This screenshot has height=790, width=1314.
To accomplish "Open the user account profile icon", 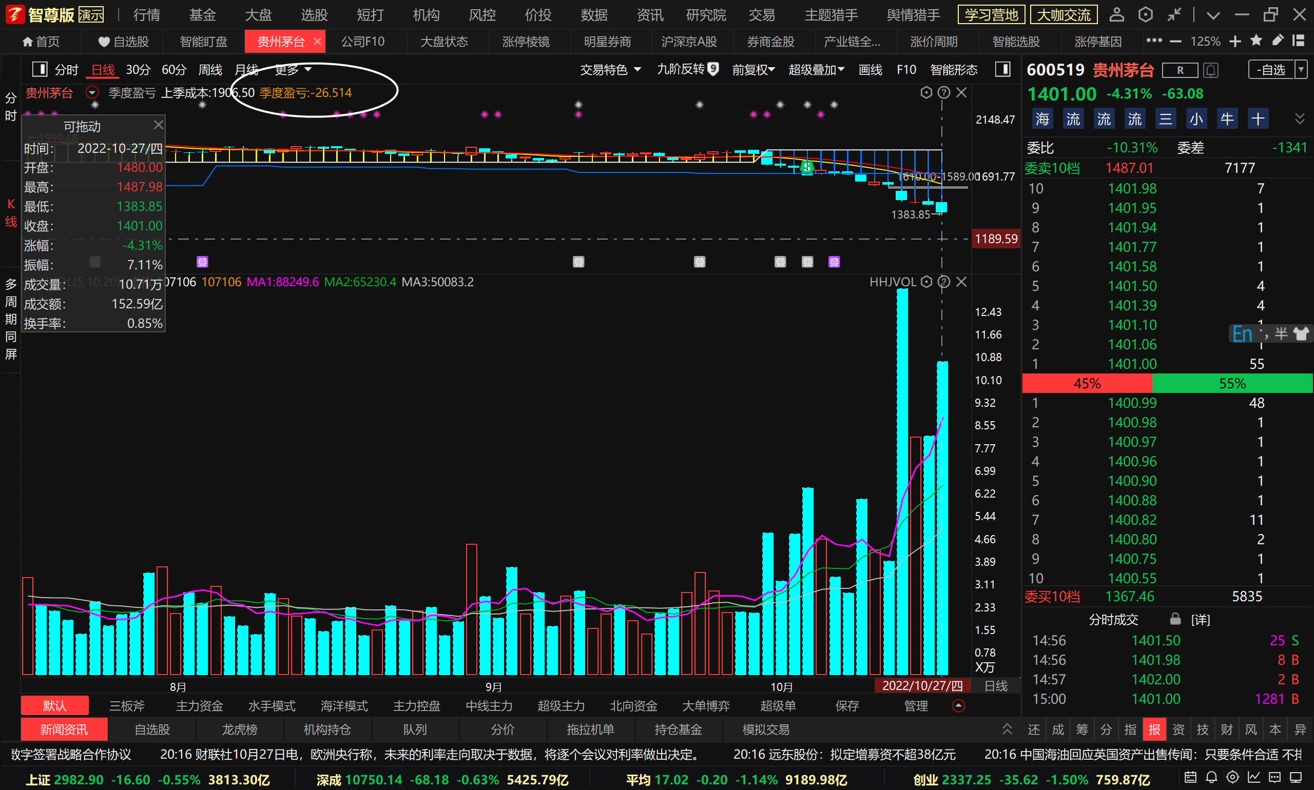I will [1116, 14].
